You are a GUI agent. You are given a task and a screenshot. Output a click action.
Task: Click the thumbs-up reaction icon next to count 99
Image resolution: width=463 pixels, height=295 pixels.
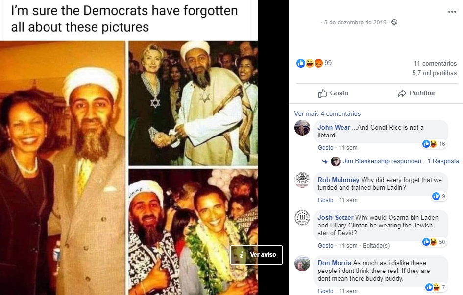click(x=300, y=63)
